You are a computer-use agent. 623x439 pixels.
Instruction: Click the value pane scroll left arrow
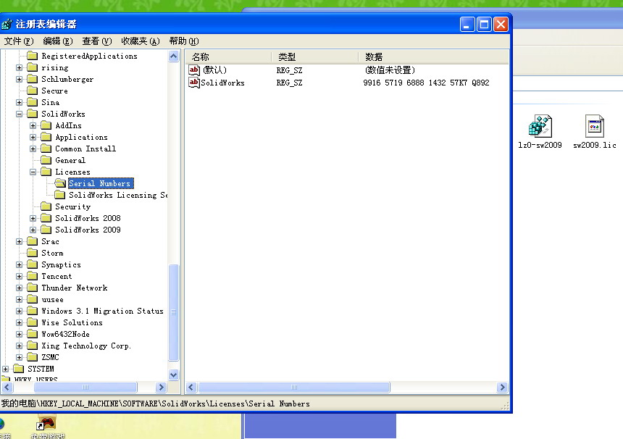(191, 387)
